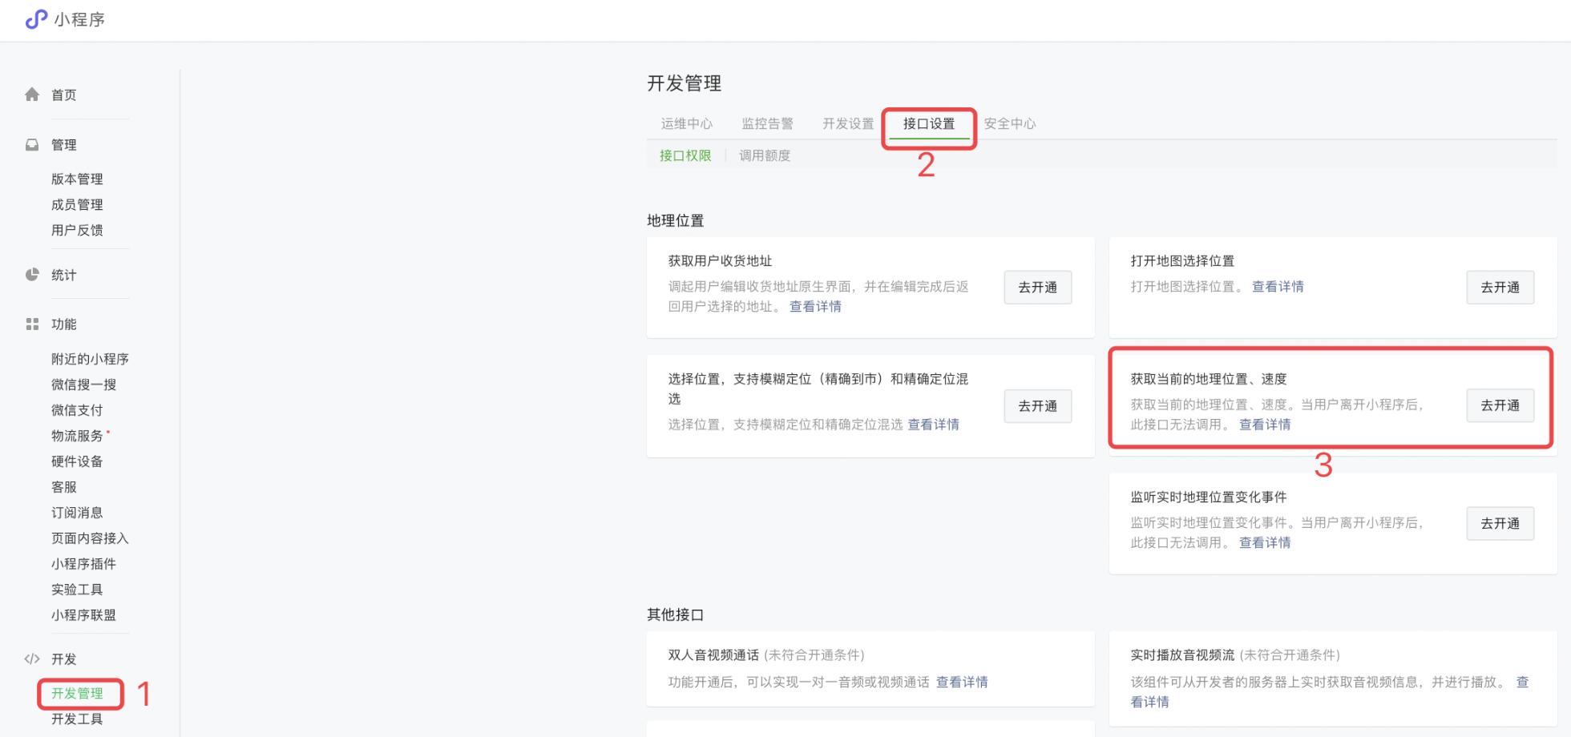Click the grid icon beside 功能
1571x737 pixels.
(x=32, y=324)
